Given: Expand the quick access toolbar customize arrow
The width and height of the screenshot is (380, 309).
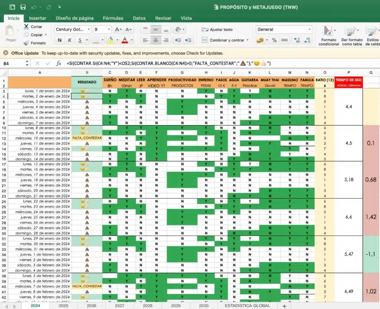Looking at the screenshot, I should click(x=60, y=7).
